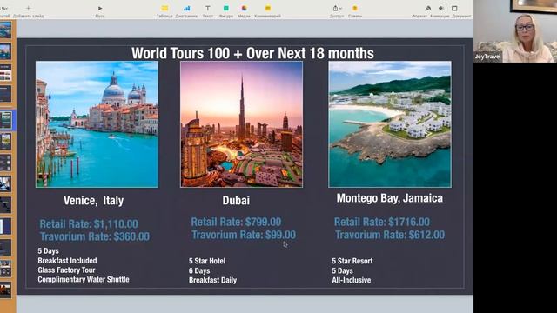Select the Montego Bay resort photo
The height and width of the screenshot is (313, 557).
[390, 124]
